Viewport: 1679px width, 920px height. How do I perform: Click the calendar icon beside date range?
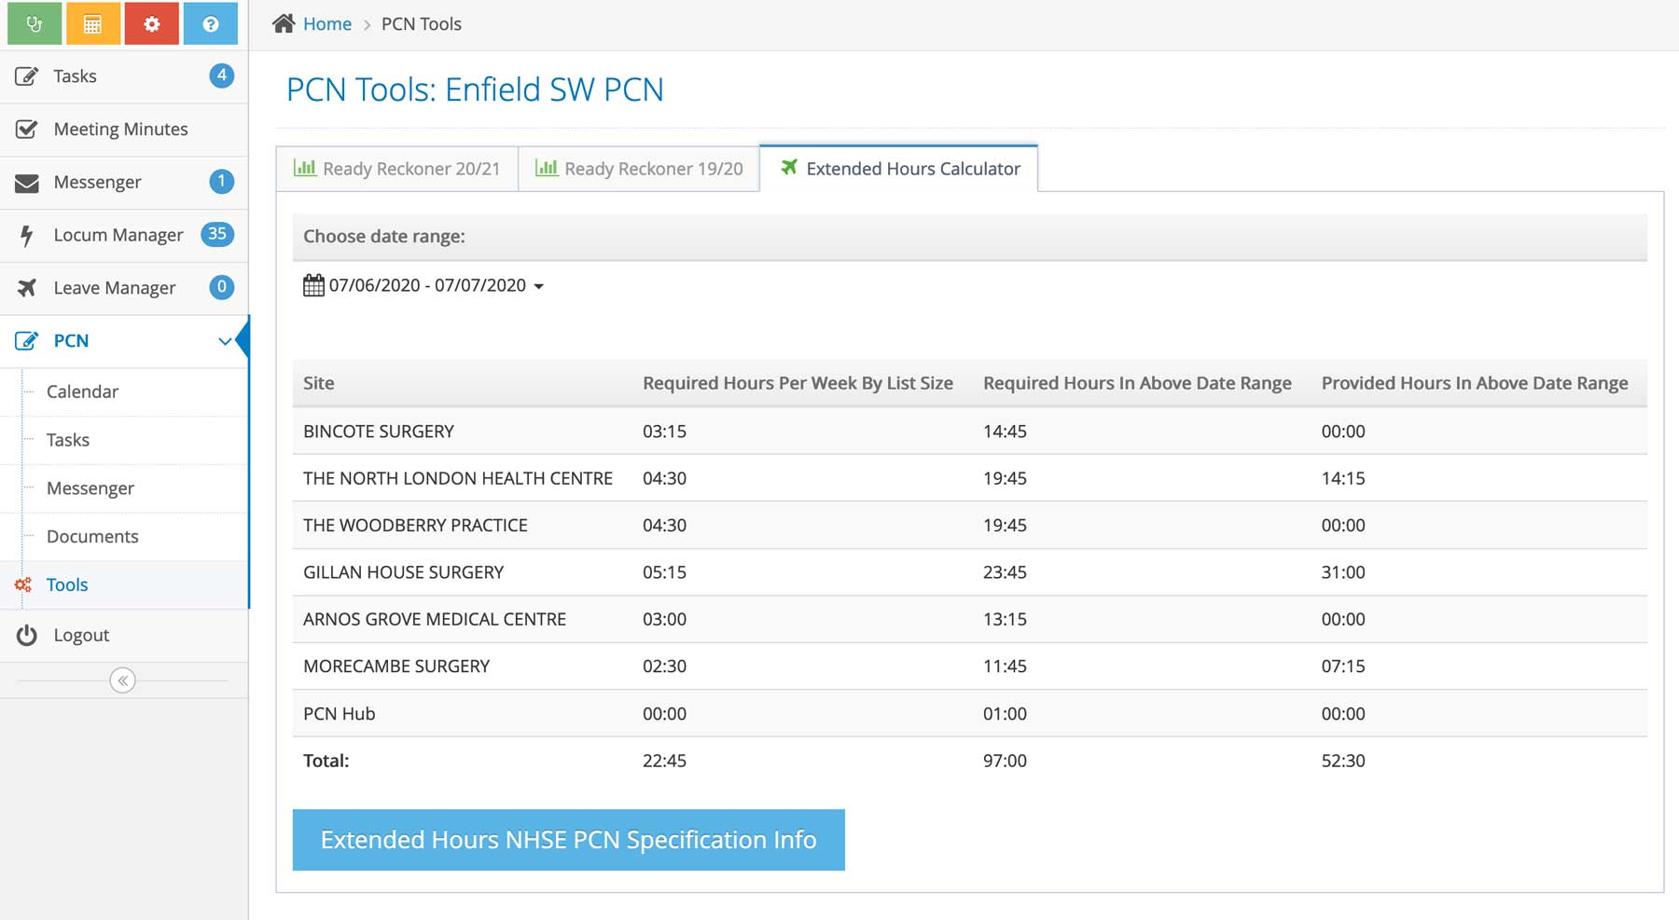[x=313, y=285]
